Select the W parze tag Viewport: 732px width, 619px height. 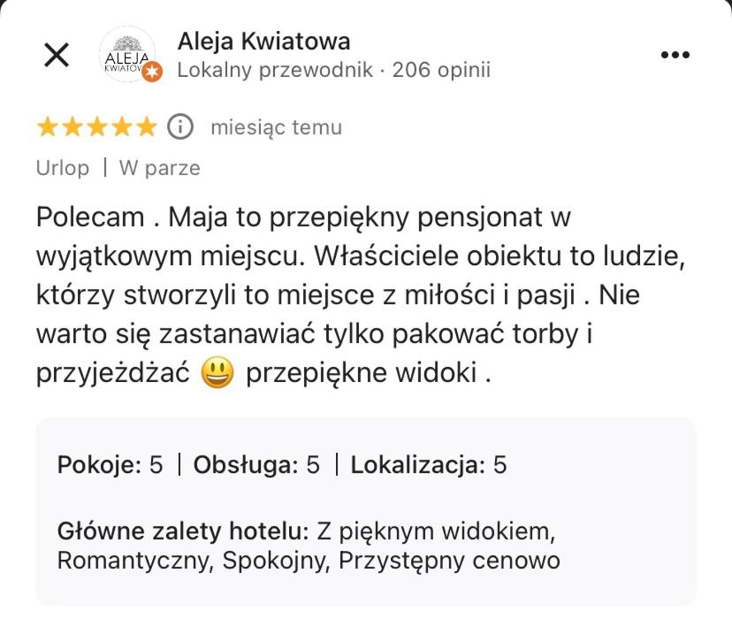(x=159, y=167)
